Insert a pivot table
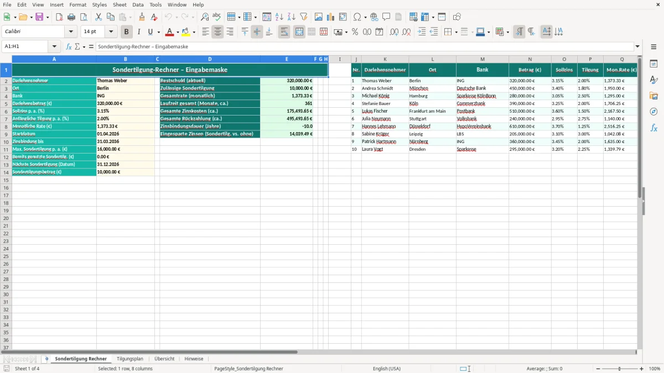Viewport: 664px width, 373px height. pyautogui.click(x=343, y=17)
